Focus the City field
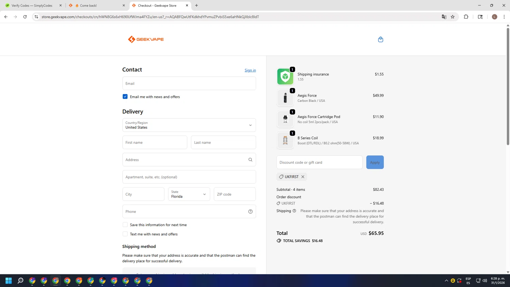Viewport: 510px width, 287px height. tap(143, 194)
